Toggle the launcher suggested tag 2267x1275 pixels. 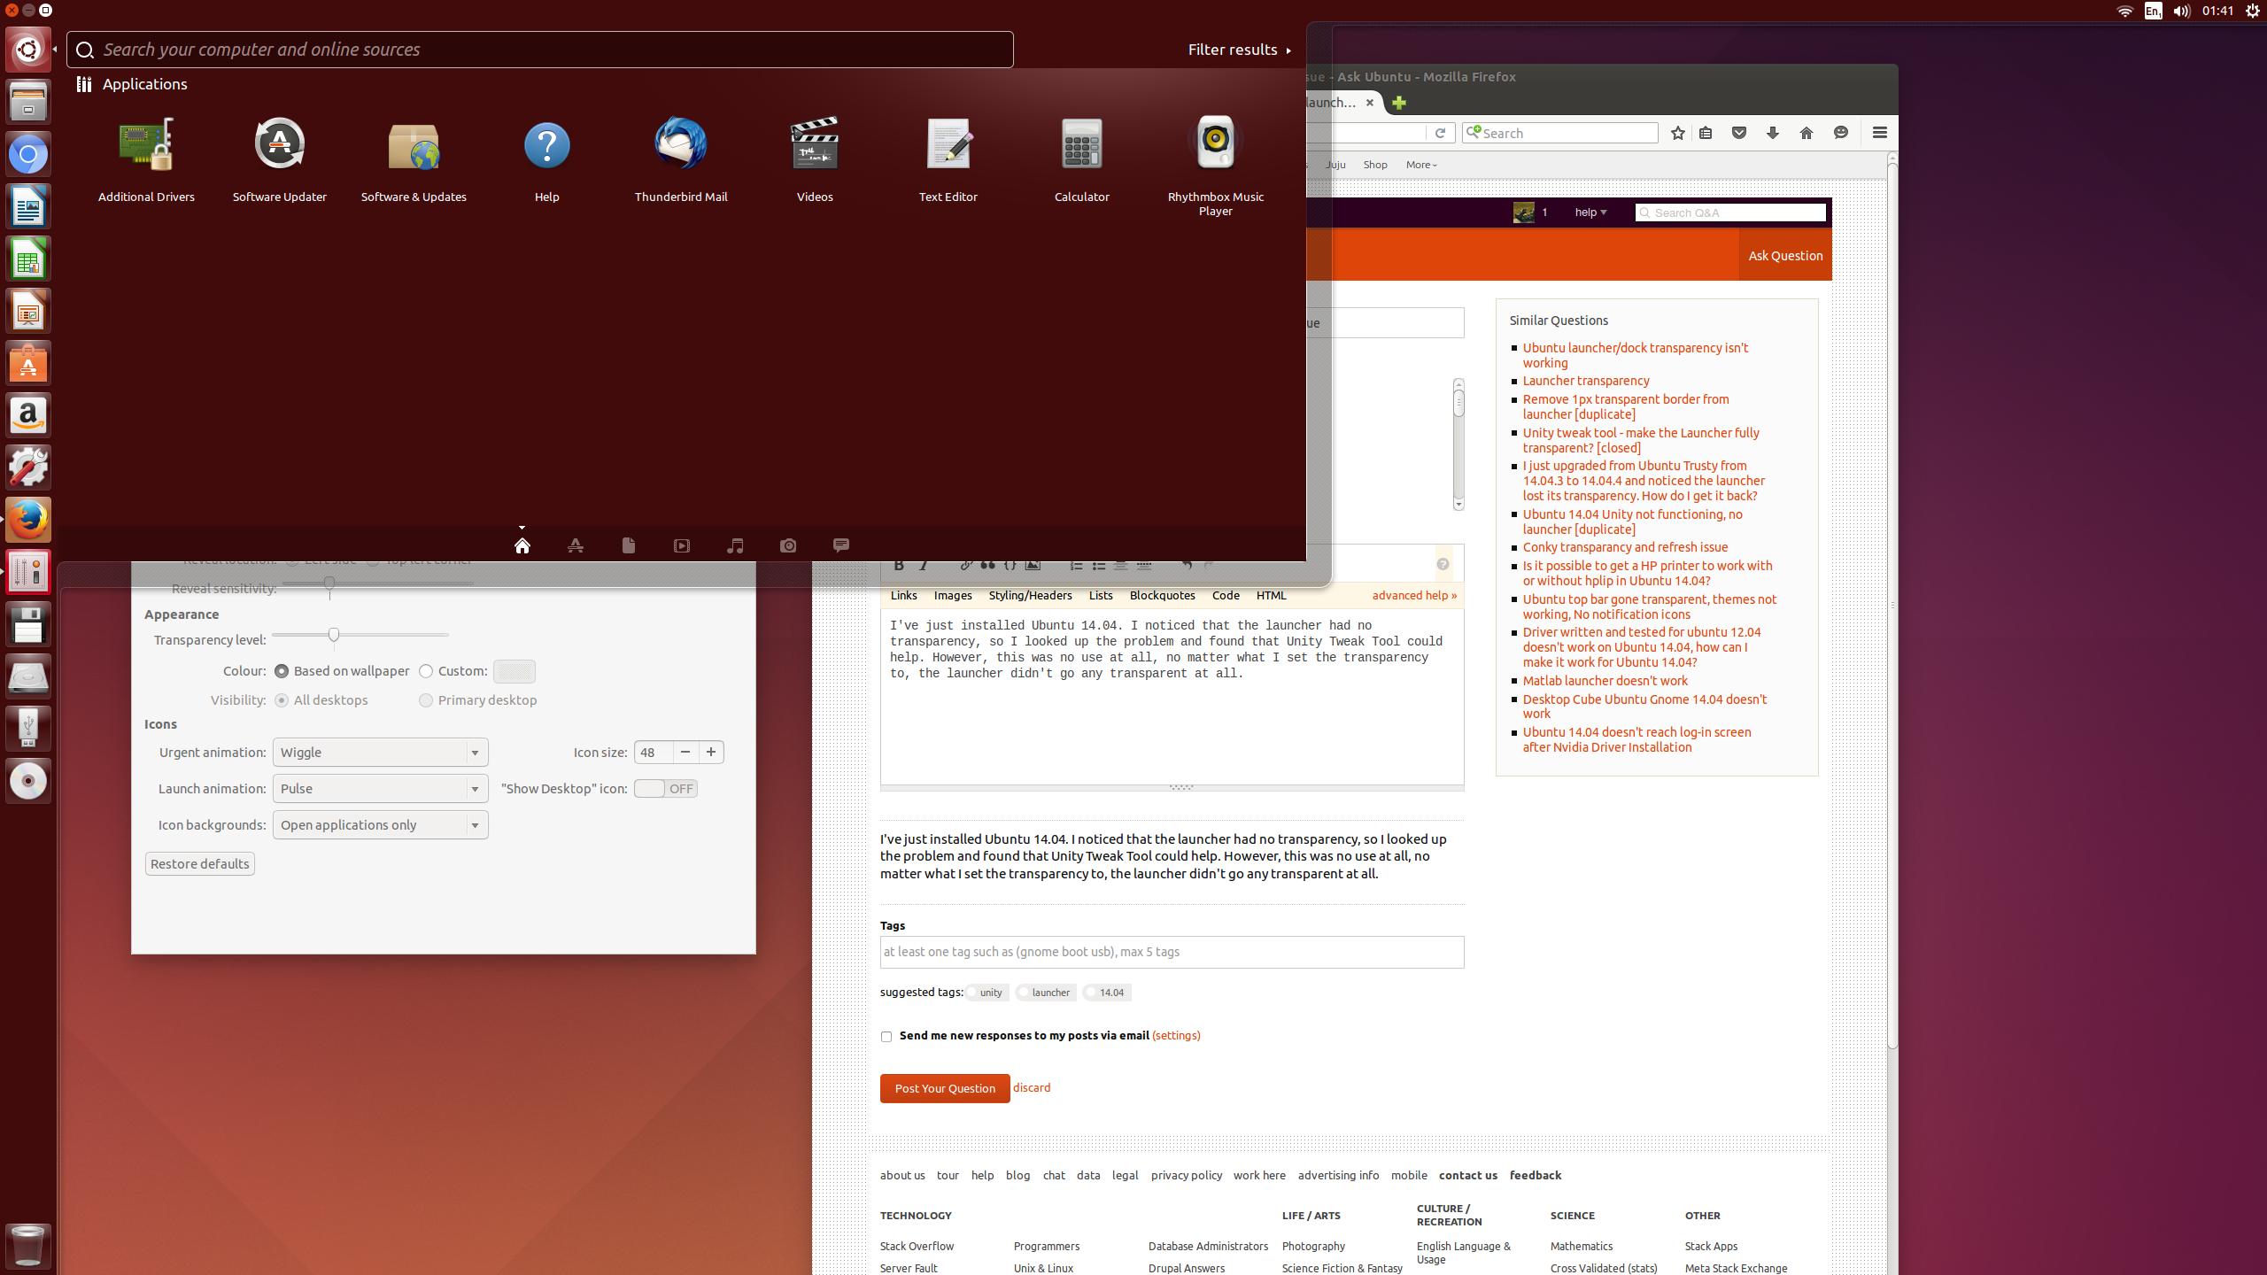click(x=1046, y=993)
